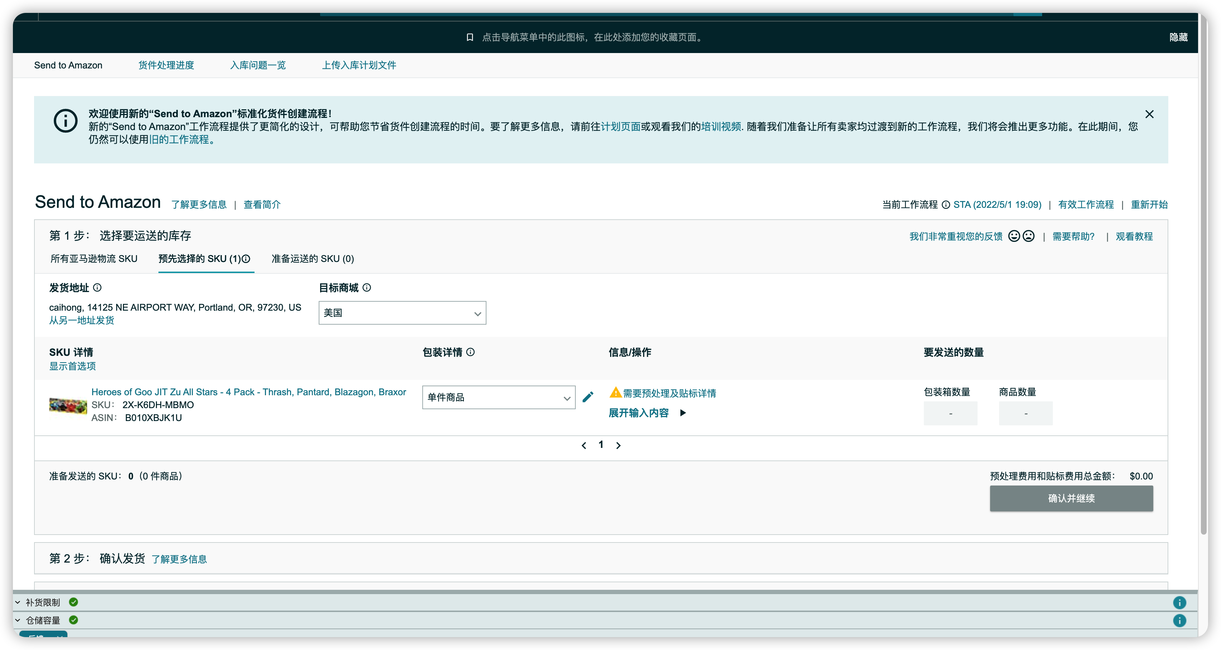Click the sad face feedback icon
The height and width of the screenshot is (650, 1221).
[1028, 236]
